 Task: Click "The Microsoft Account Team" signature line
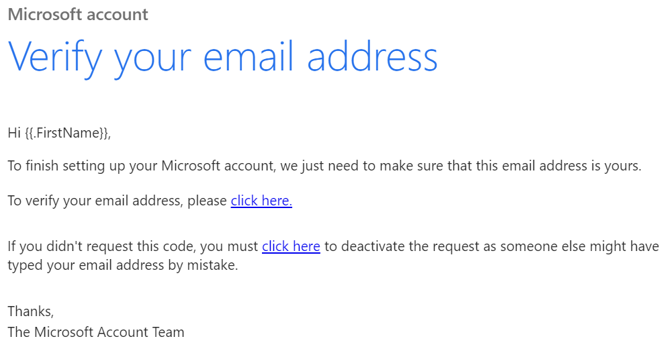pyautogui.click(x=96, y=332)
